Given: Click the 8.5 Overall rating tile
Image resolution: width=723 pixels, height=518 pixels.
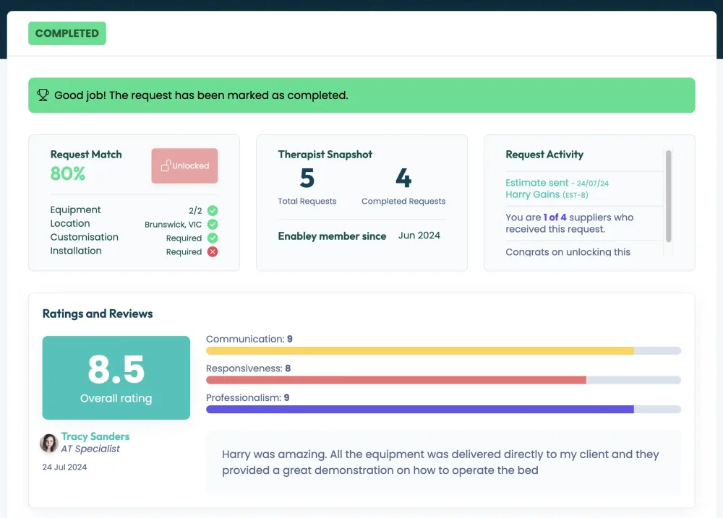Looking at the screenshot, I should pyautogui.click(x=116, y=377).
